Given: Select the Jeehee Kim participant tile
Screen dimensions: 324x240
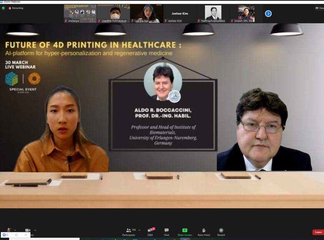Looking at the screenshot, I should (x=180, y=14).
